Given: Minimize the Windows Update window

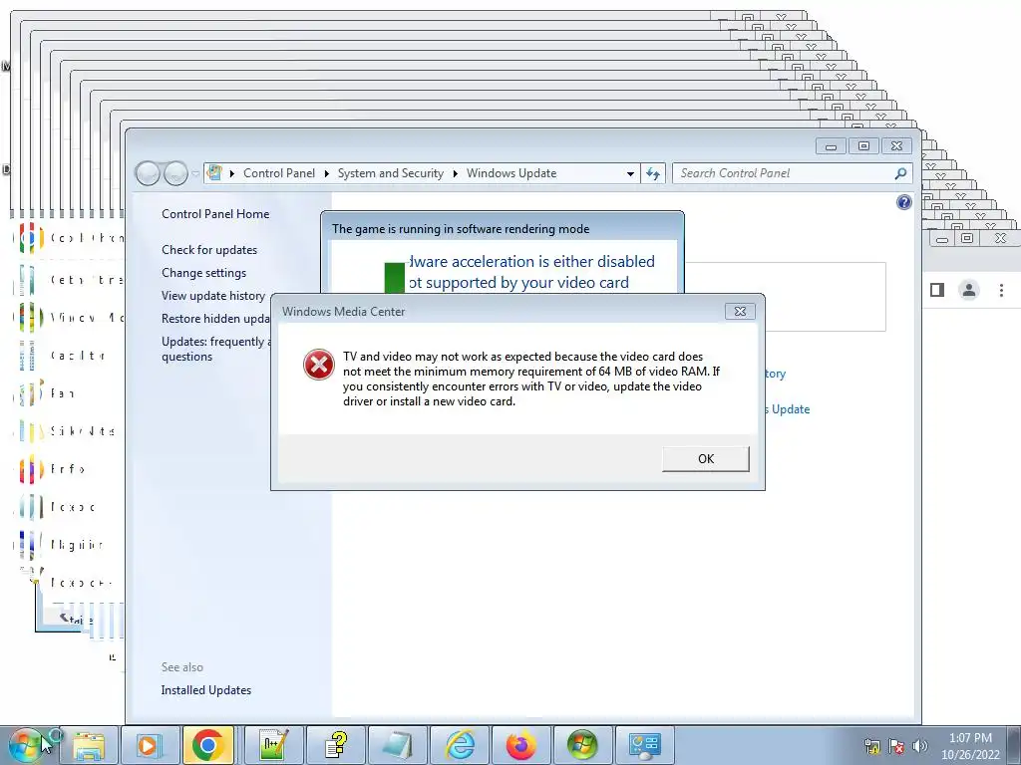Looking at the screenshot, I should tap(831, 146).
